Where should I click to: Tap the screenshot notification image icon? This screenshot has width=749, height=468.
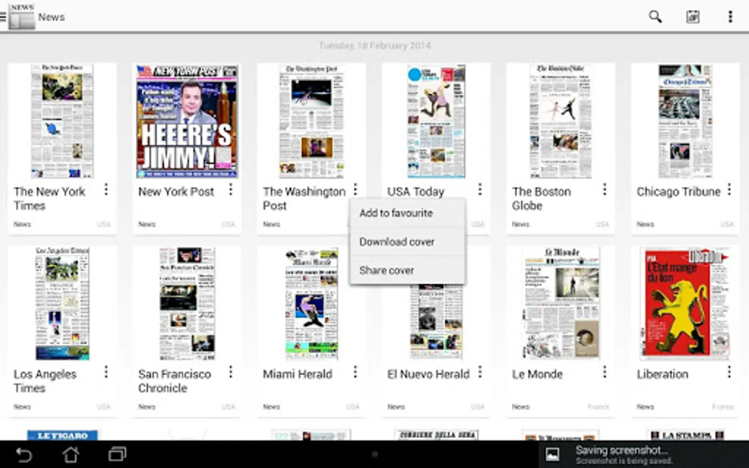(x=552, y=454)
